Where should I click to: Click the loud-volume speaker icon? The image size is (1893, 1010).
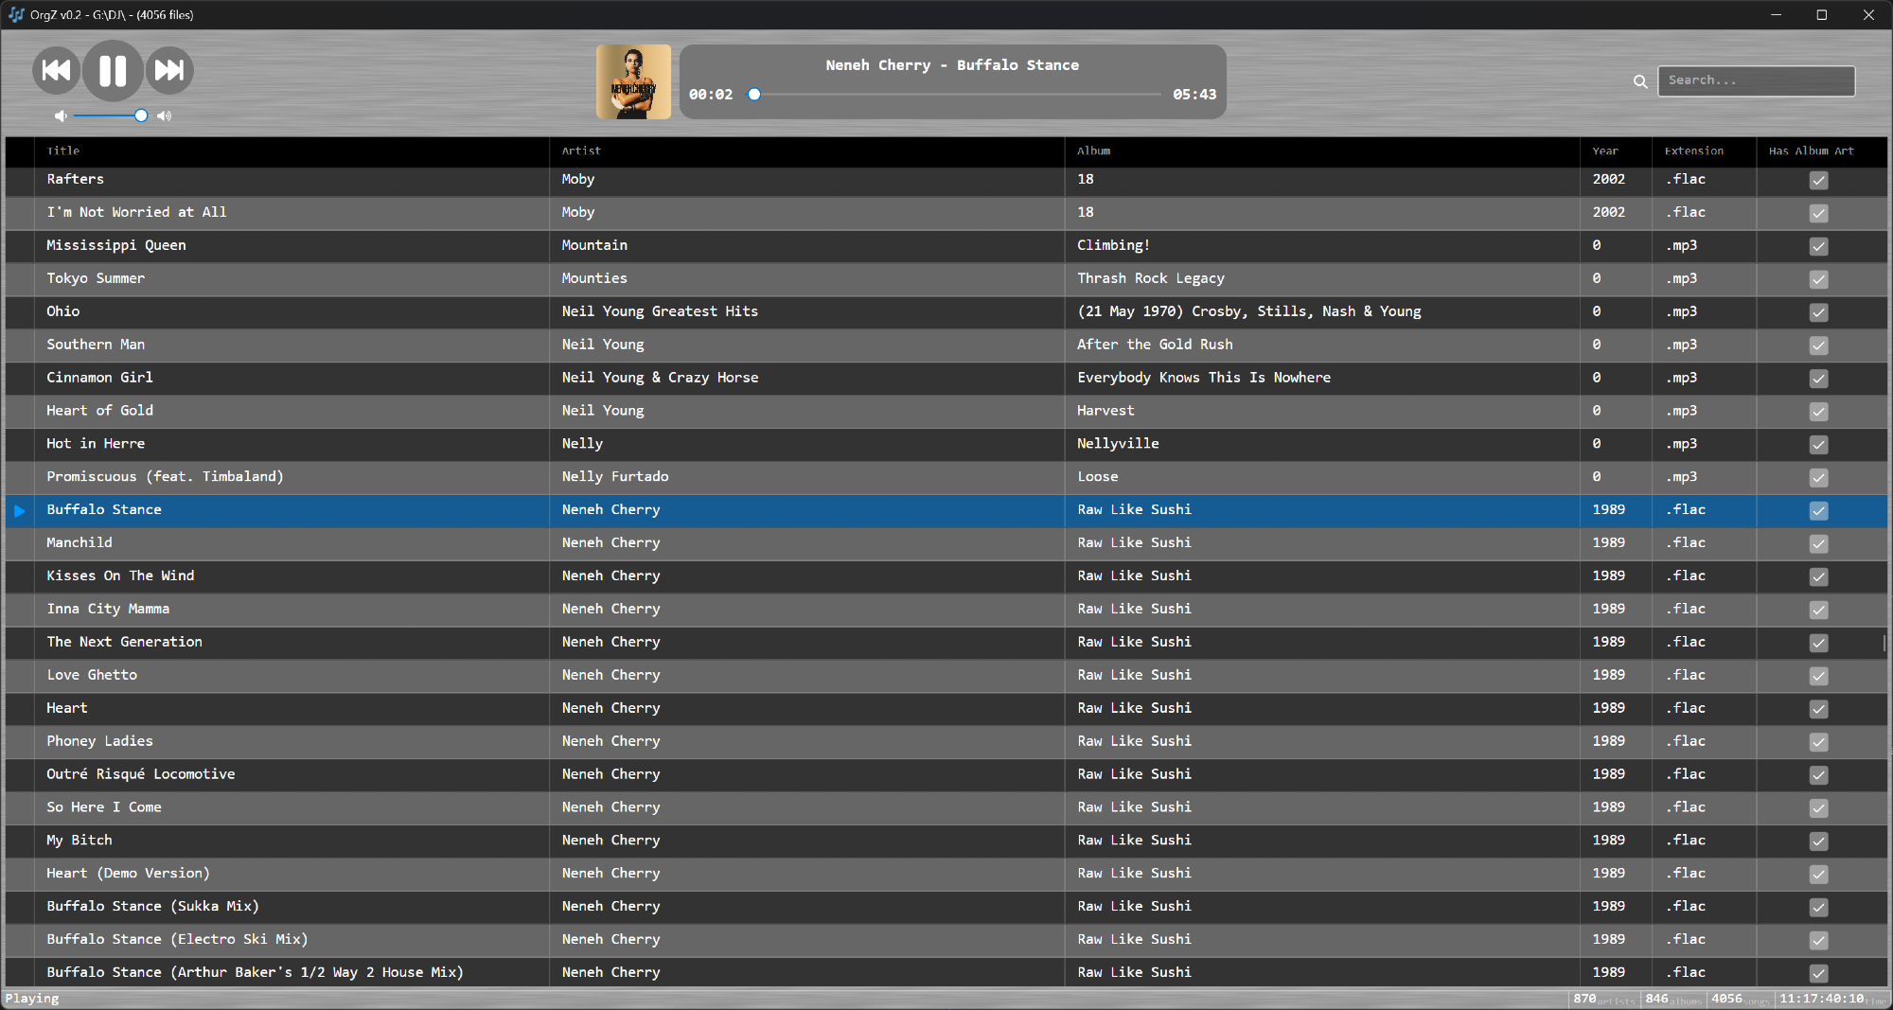165,115
